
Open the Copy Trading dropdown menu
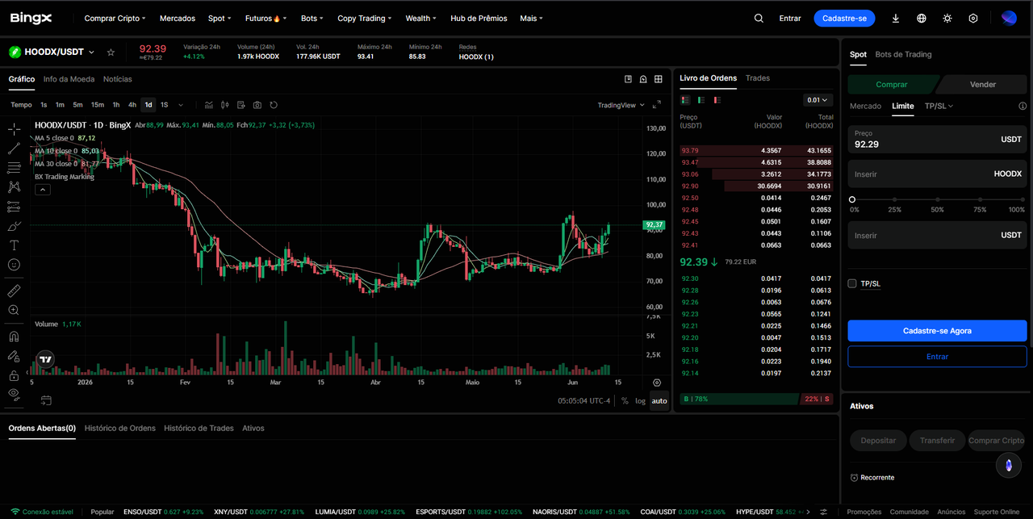[x=366, y=18]
